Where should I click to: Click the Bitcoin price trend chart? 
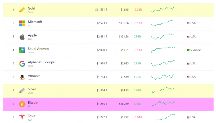click(163, 103)
